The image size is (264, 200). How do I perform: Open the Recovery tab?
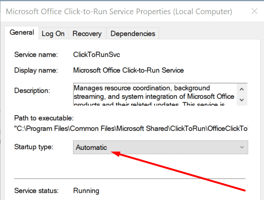[x=87, y=34]
